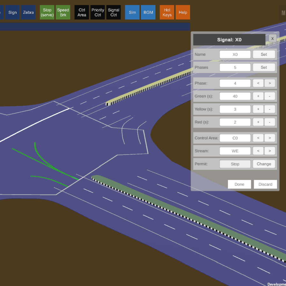
Task: Click the Phases input field
Action: point(235,68)
